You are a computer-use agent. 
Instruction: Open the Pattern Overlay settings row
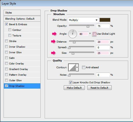[22, 75]
